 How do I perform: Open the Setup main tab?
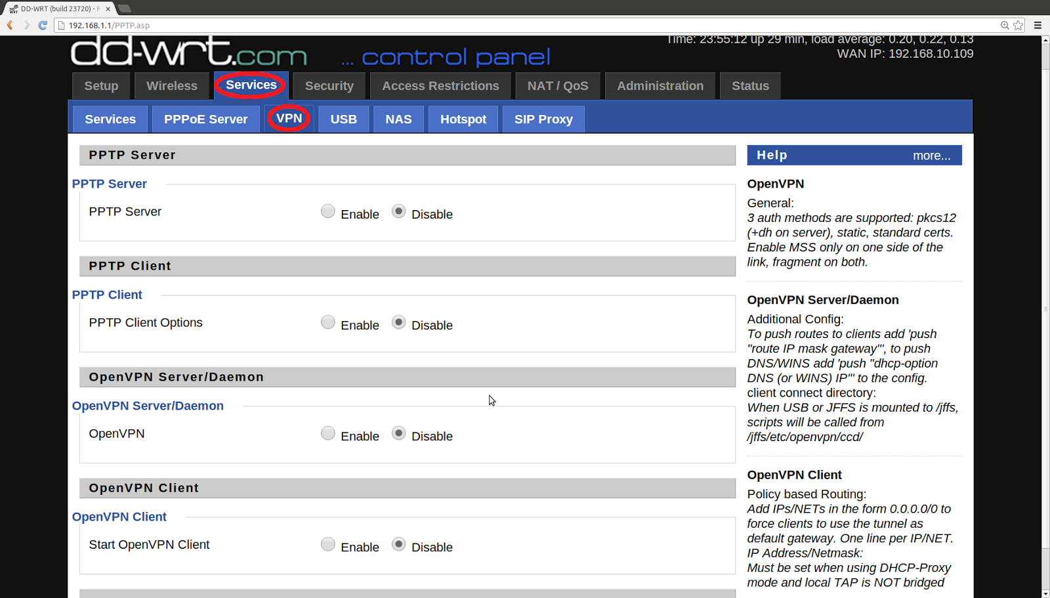pos(101,86)
